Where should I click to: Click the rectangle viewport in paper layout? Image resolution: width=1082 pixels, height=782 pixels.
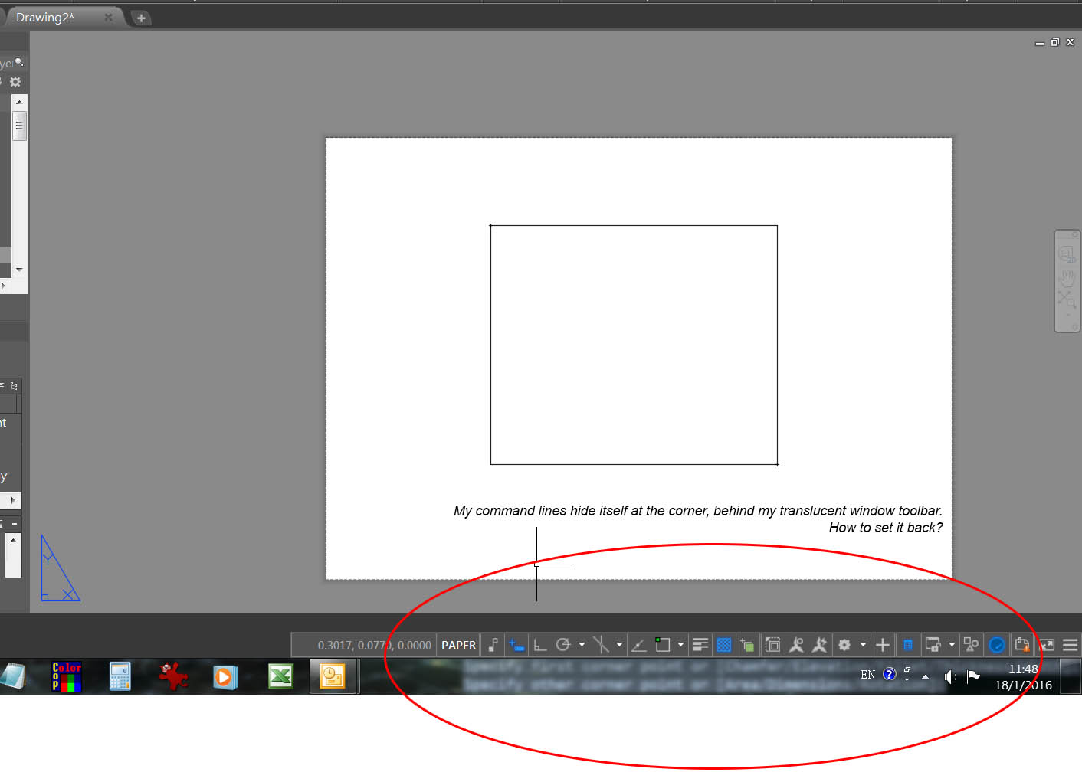(x=634, y=345)
